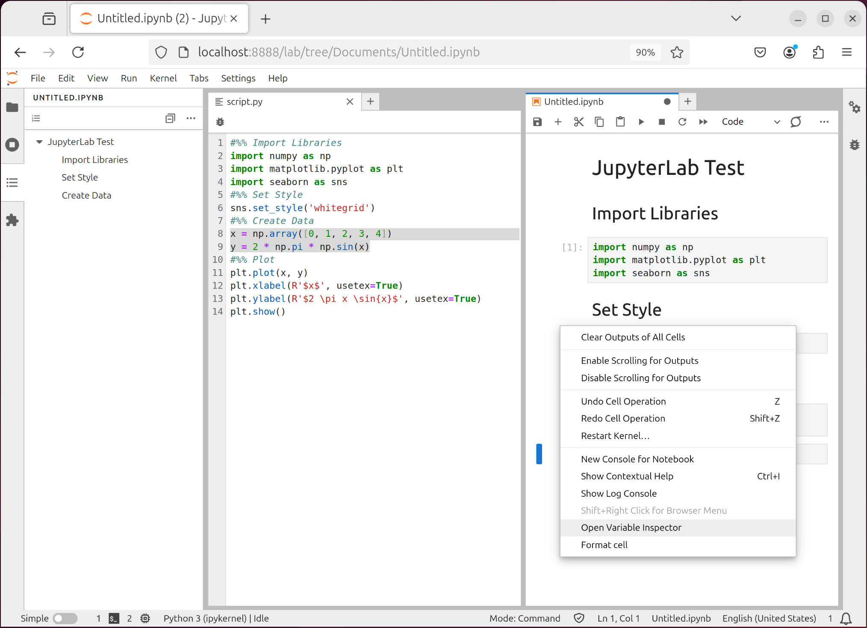Image resolution: width=867 pixels, height=628 pixels.
Task: Insert a cell below with plus icon
Action: coord(558,122)
